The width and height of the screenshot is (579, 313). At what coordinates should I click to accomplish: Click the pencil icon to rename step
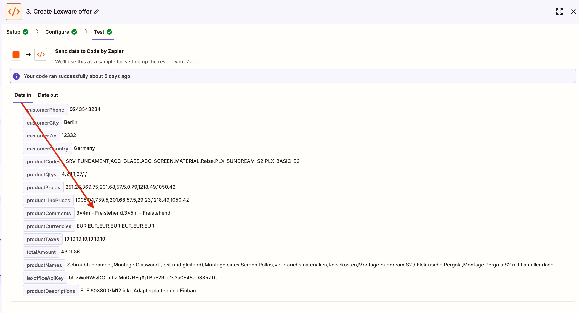pyautogui.click(x=96, y=12)
